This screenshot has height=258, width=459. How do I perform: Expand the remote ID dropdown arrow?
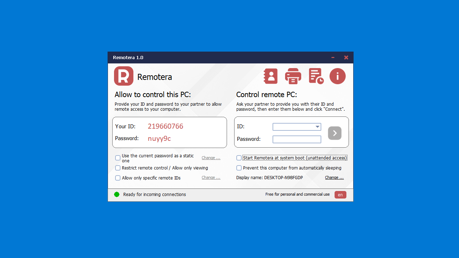pos(317,126)
